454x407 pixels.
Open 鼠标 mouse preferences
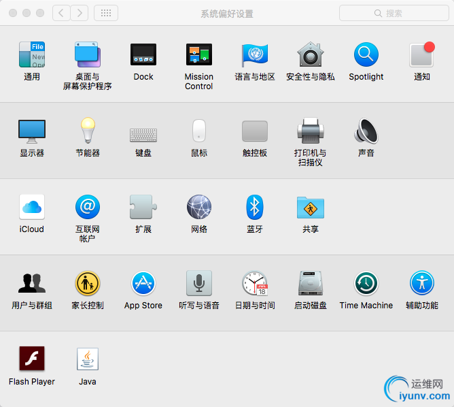(199, 131)
